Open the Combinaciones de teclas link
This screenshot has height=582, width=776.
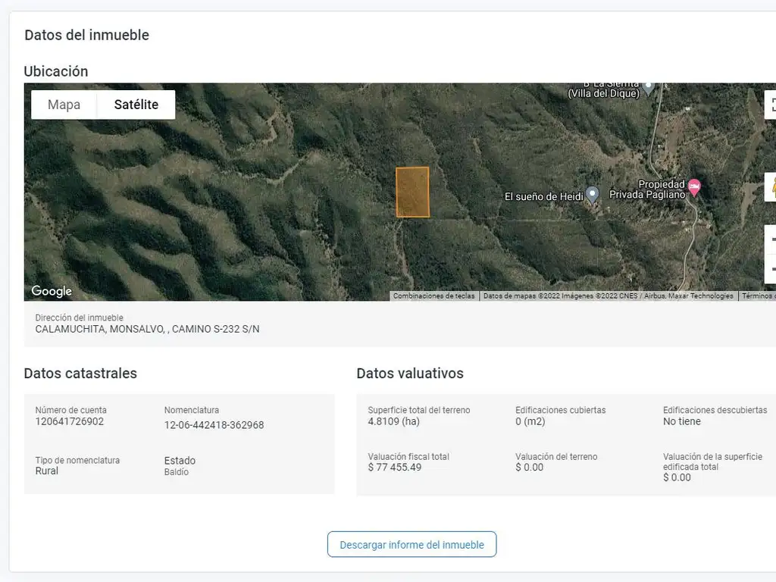pyautogui.click(x=433, y=296)
